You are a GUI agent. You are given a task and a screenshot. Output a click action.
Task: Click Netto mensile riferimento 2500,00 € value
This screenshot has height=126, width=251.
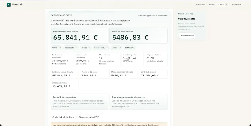(83, 61)
